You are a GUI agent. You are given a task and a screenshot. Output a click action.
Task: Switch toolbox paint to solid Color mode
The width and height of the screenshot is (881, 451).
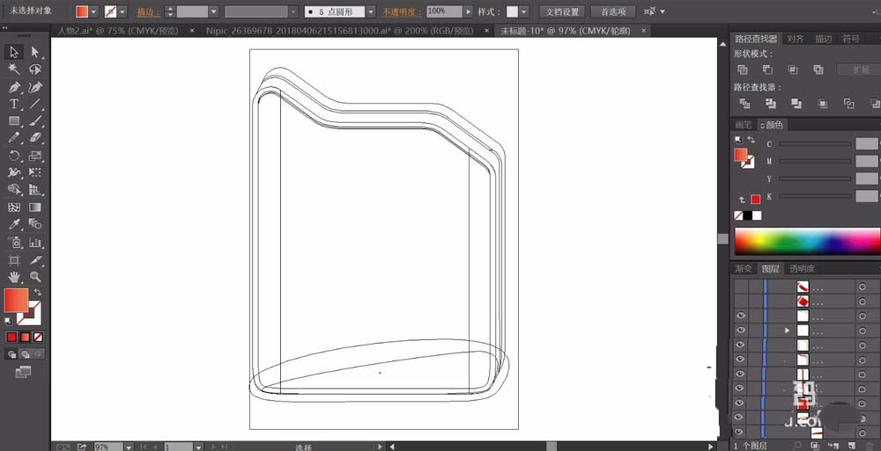click(11, 337)
